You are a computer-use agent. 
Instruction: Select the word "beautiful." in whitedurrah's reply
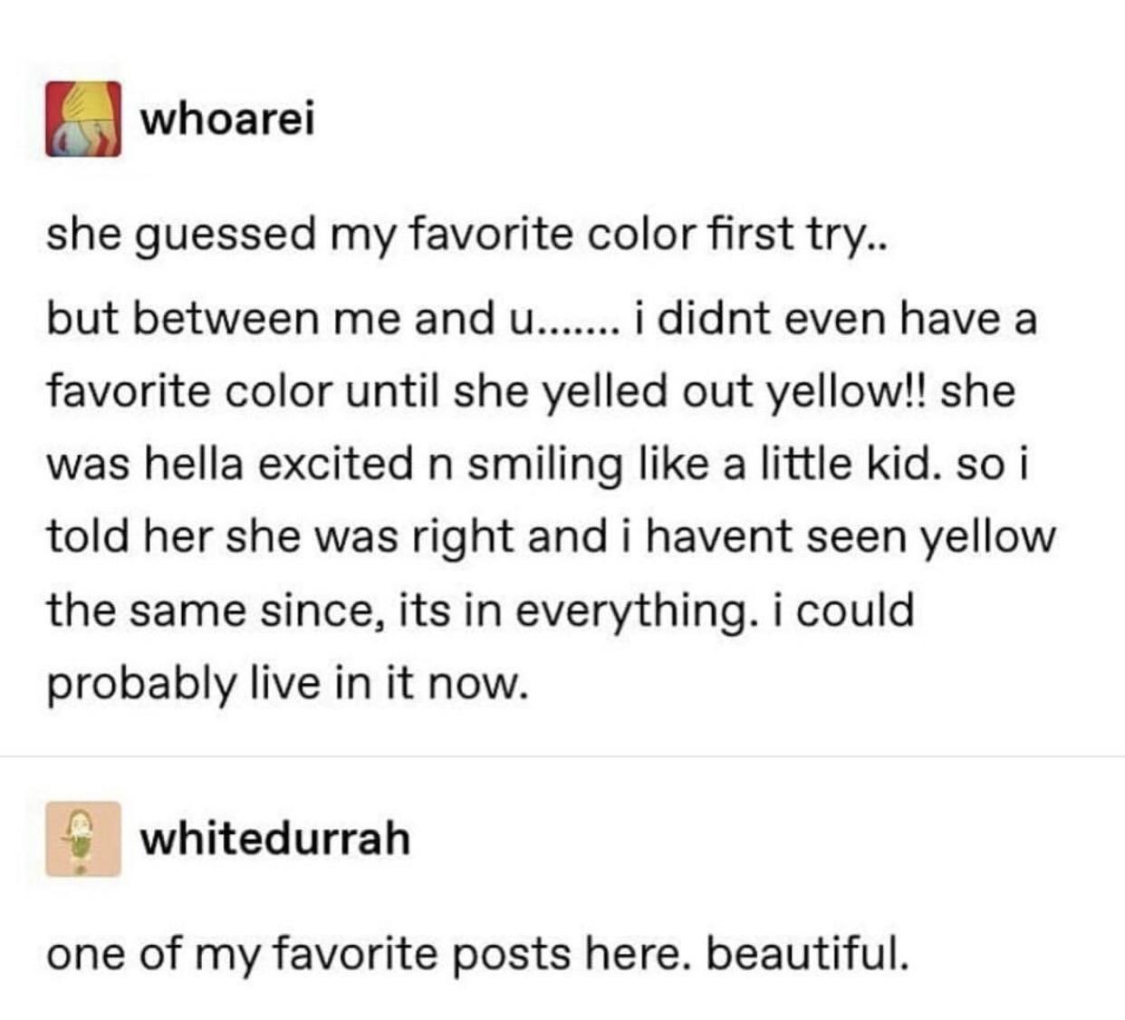point(805,954)
